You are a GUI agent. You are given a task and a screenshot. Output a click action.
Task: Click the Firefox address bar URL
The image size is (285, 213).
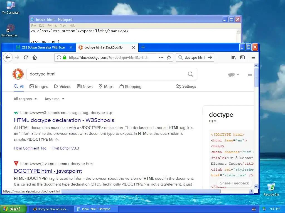coord(108,58)
